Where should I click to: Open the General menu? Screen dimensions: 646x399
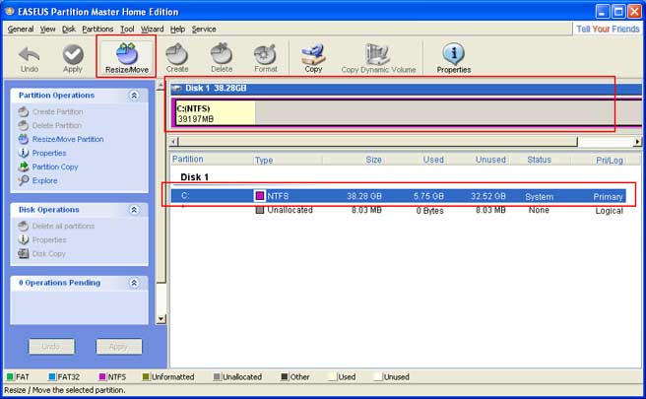tap(21, 29)
